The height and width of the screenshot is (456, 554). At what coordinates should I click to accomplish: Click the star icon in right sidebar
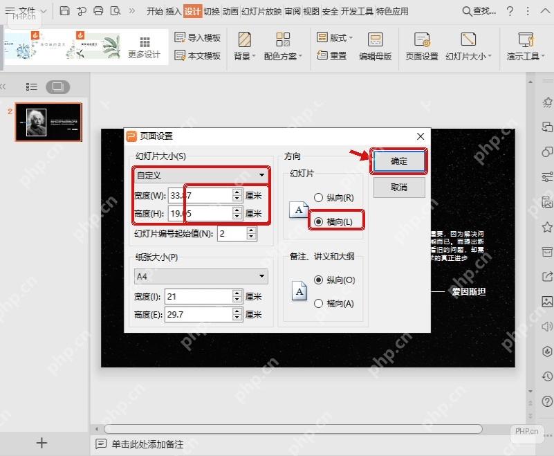tap(547, 227)
